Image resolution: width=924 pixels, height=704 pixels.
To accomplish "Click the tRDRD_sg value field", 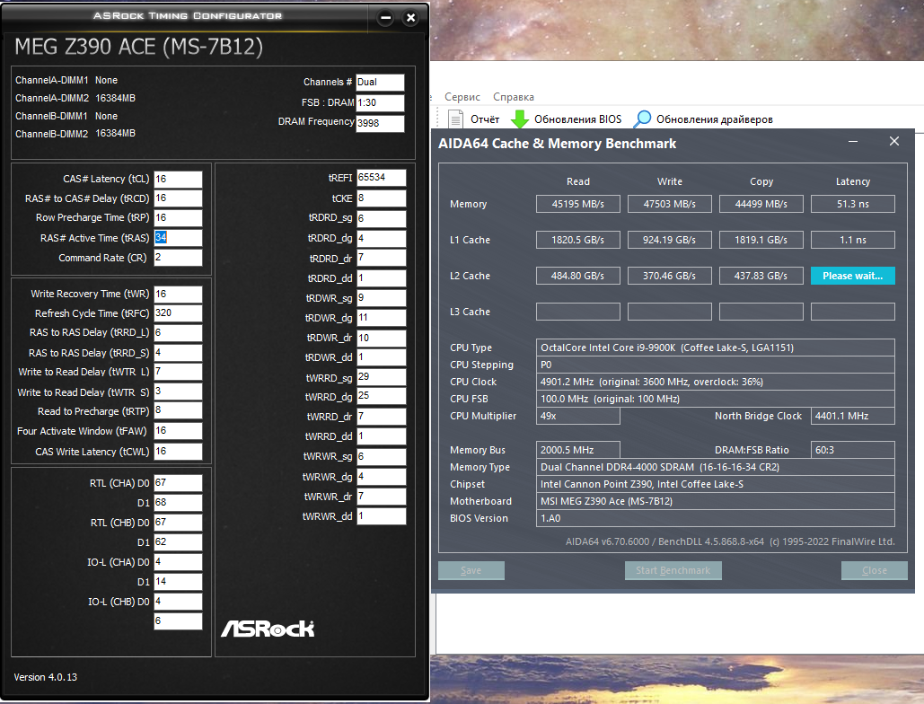I will coord(381,218).
